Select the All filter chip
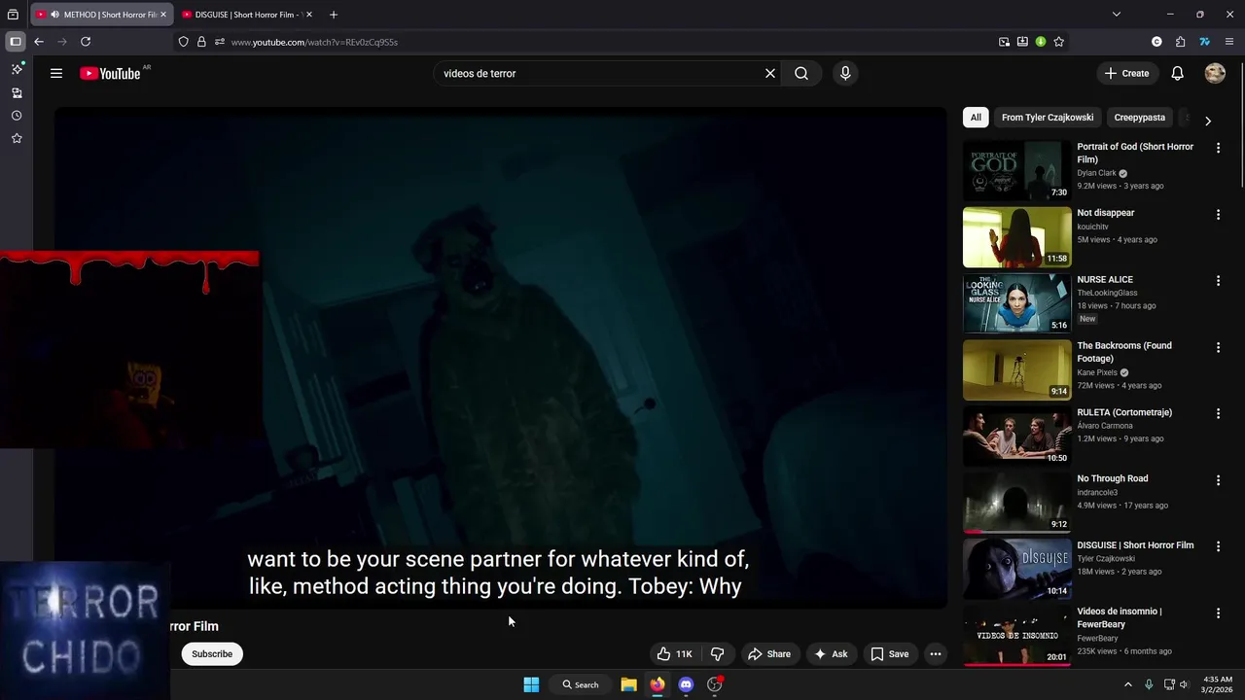Viewport: 1245px width, 700px height. [976, 118]
